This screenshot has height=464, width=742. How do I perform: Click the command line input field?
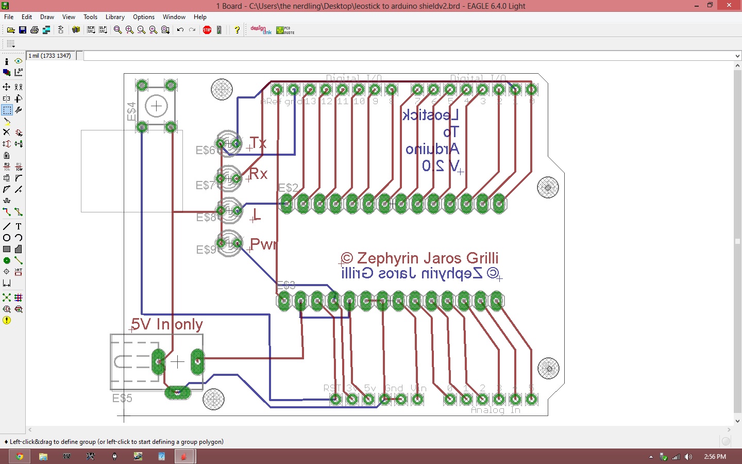(409, 56)
